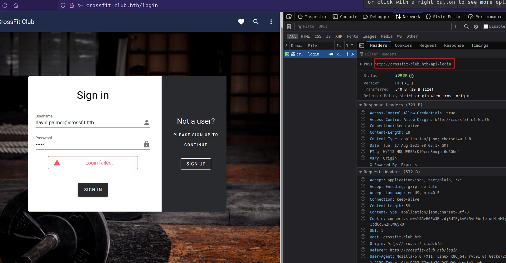The width and height of the screenshot is (506, 263).
Task: Open request blocking icon in Network toolbar
Action: pyautogui.click(x=476, y=26)
